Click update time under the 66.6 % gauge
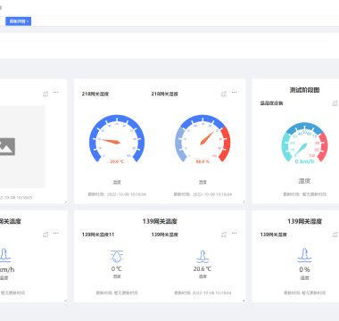This screenshot has width=339, height=321. [x=203, y=194]
